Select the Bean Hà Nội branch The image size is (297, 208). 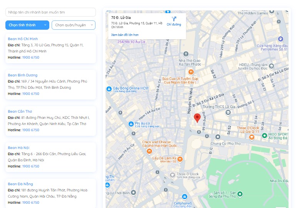coord(18,148)
